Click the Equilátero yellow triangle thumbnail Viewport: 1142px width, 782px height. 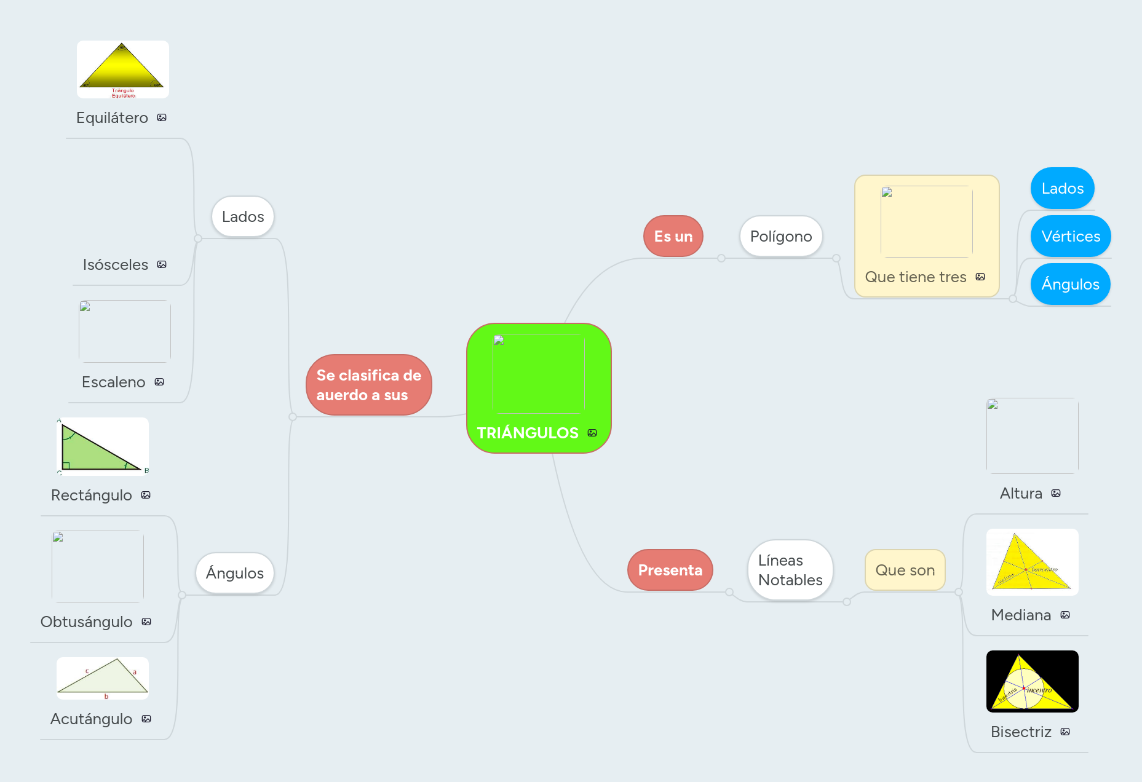tap(123, 69)
